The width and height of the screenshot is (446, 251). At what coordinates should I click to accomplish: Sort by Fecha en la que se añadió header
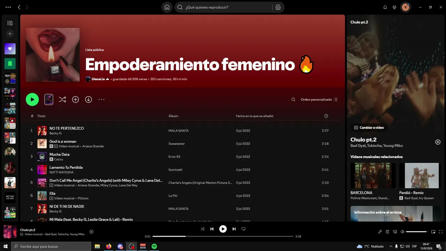click(254, 116)
